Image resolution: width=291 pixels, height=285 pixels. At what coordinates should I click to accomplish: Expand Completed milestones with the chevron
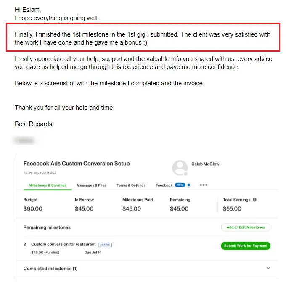pyautogui.click(x=268, y=268)
